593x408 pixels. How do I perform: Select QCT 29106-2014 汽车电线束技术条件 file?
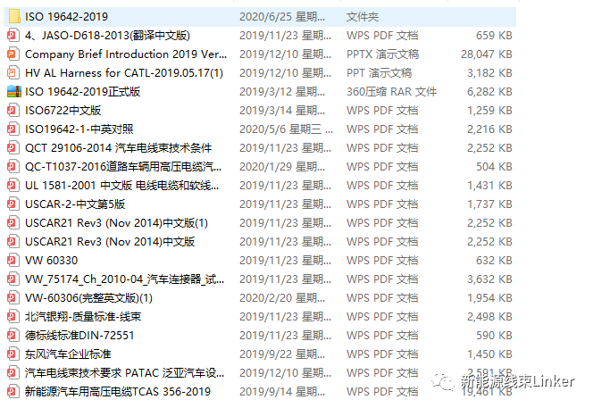[x=118, y=147]
